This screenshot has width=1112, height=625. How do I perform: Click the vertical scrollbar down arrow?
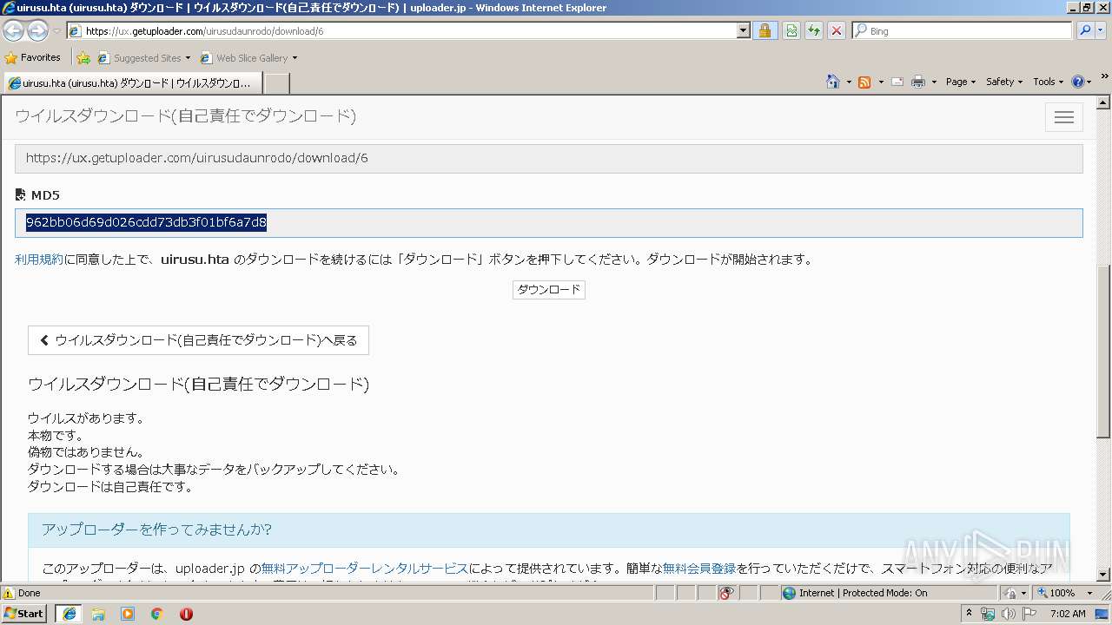pyautogui.click(x=1103, y=575)
